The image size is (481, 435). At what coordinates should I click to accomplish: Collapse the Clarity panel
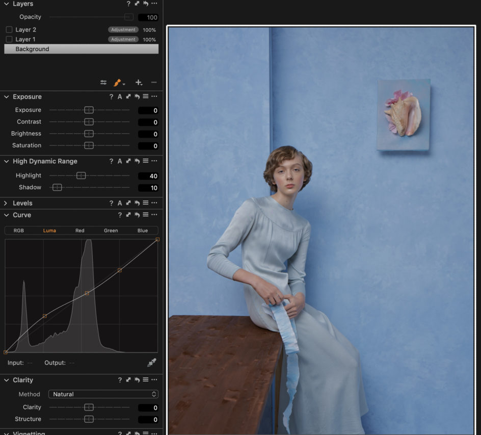(x=6, y=380)
